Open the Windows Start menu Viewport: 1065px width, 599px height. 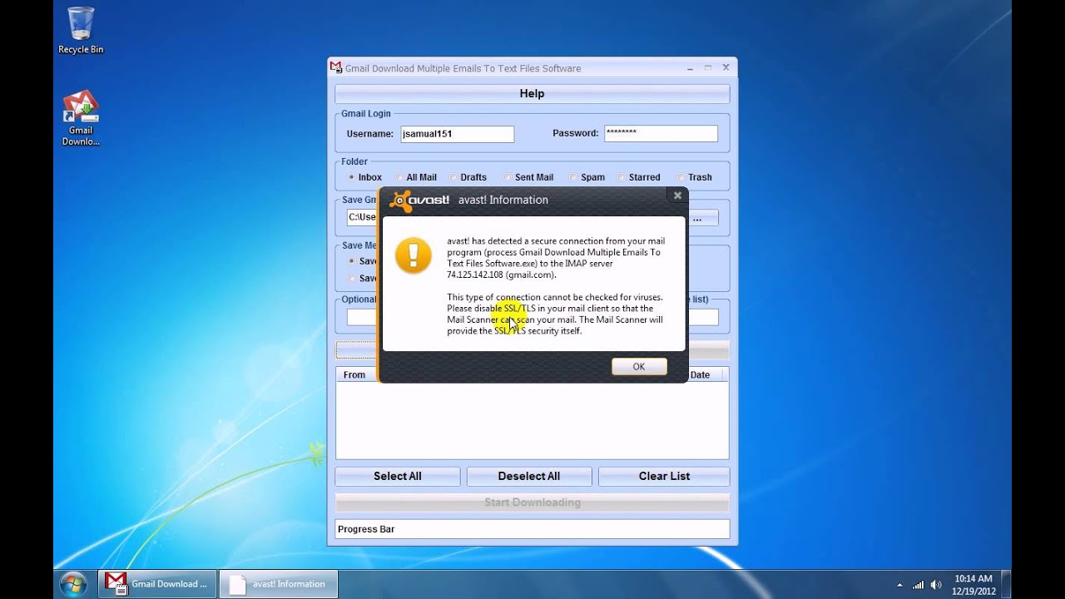(73, 583)
